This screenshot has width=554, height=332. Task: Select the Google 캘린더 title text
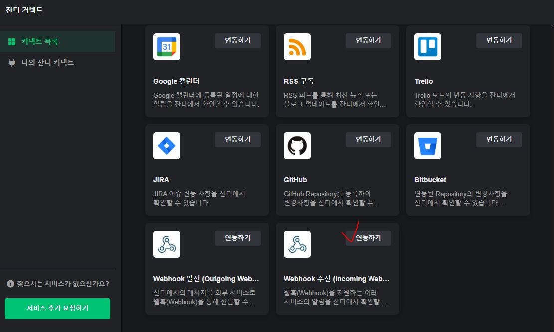pyautogui.click(x=177, y=81)
